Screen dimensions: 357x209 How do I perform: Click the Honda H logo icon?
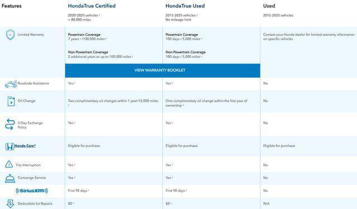click(x=10, y=146)
